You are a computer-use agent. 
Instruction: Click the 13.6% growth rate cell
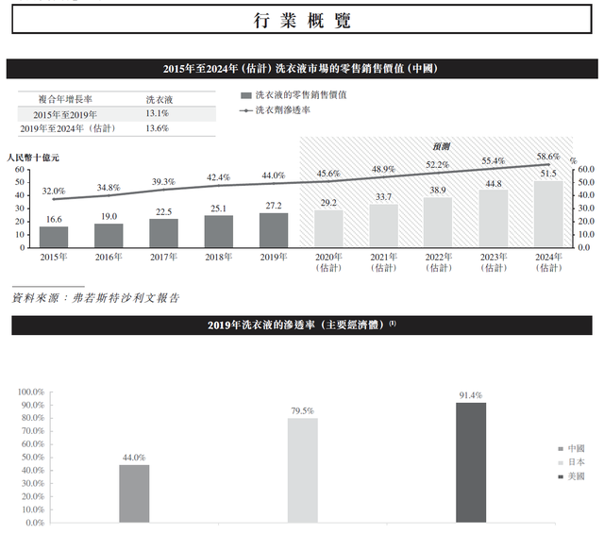158,128
